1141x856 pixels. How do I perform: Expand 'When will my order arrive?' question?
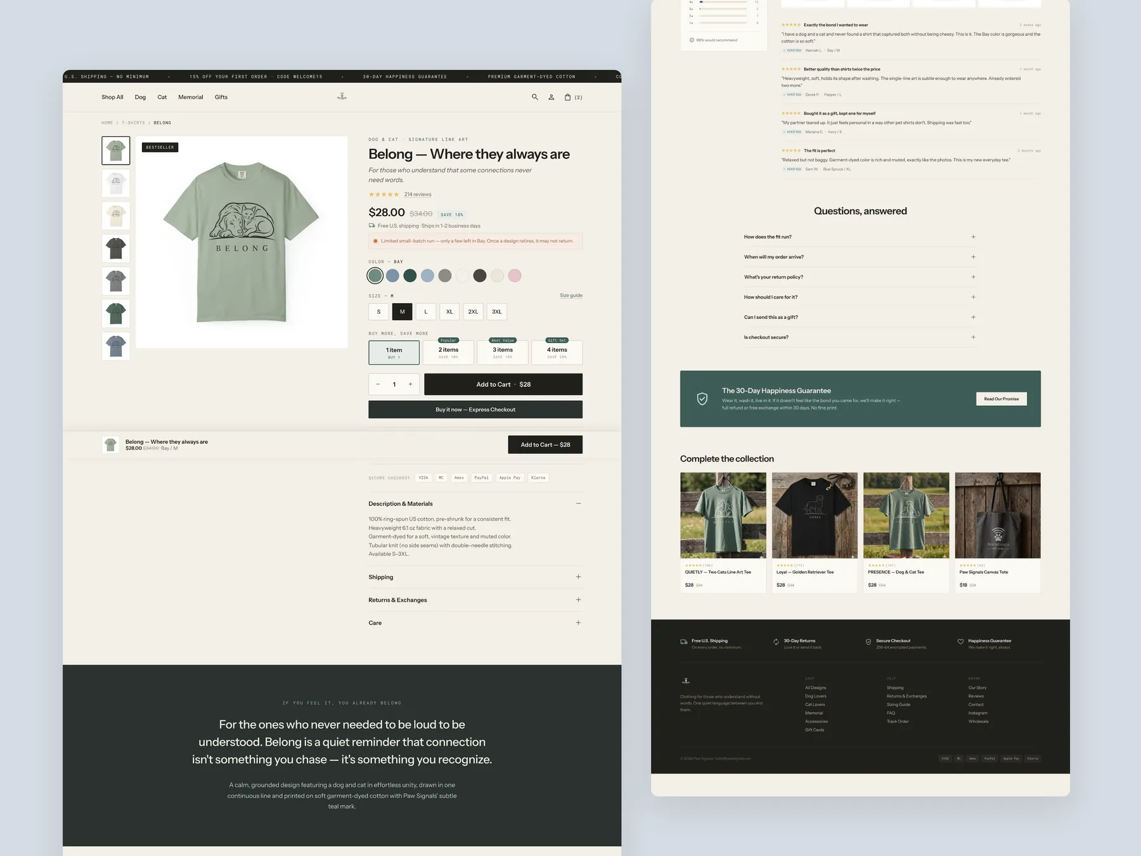(x=860, y=257)
